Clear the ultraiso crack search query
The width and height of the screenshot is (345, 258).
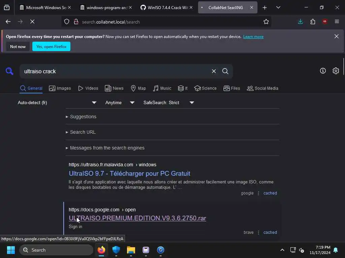coord(214,71)
